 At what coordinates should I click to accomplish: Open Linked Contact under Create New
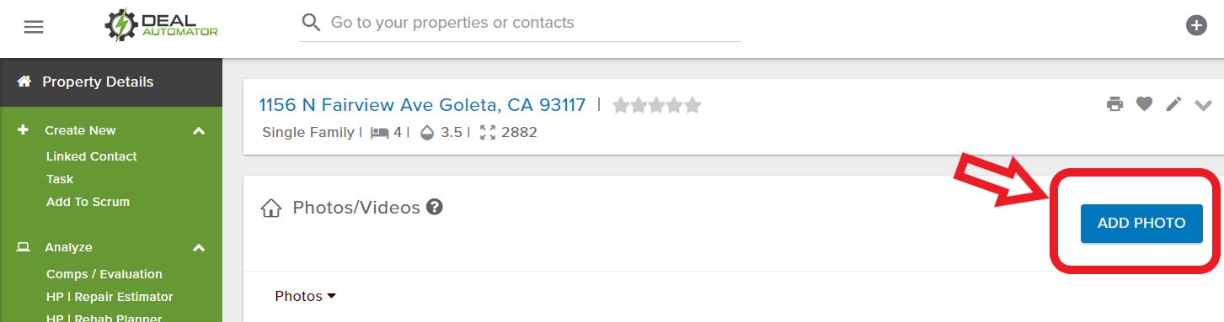92,156
